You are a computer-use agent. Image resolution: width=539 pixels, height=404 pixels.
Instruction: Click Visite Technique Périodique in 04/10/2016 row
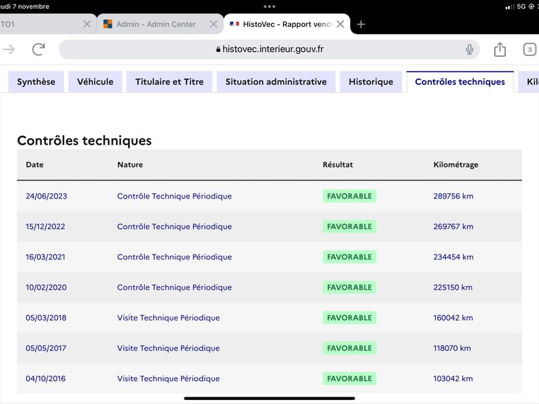click(168, 378)
